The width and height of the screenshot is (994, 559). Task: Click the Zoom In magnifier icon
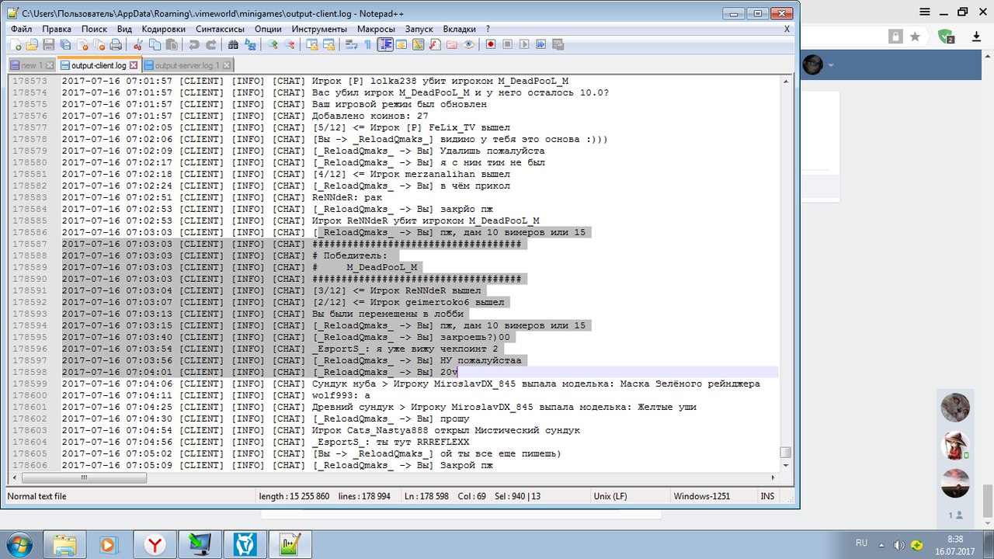click(273, 45)
